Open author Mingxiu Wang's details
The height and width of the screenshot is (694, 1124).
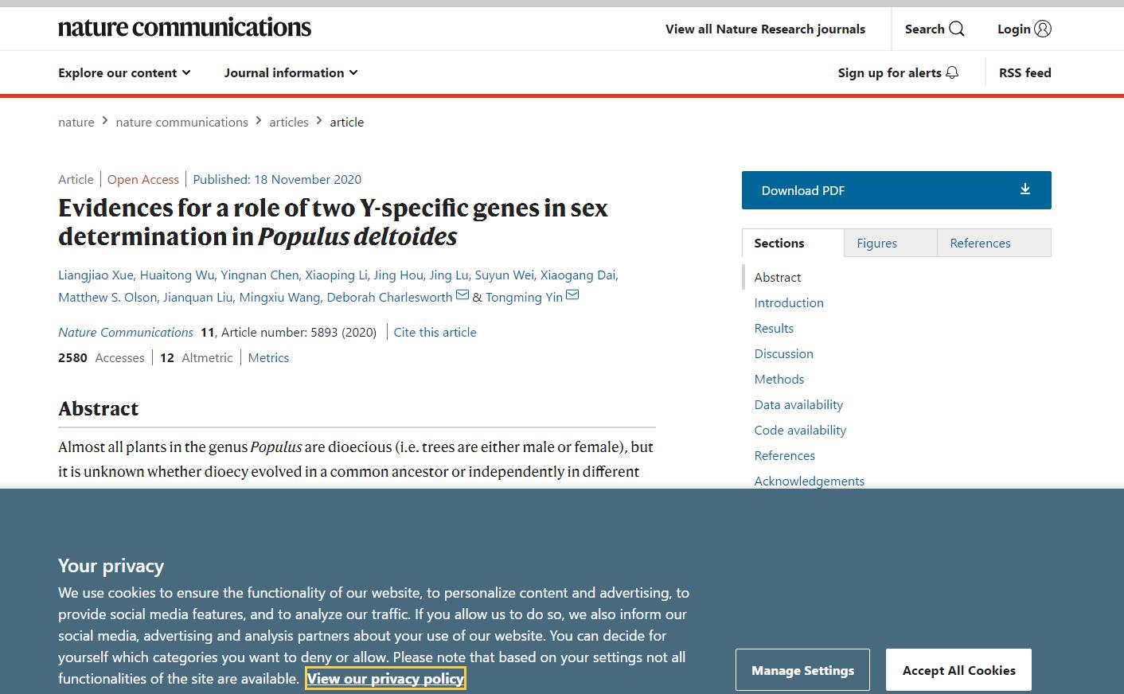click(279, 297)
